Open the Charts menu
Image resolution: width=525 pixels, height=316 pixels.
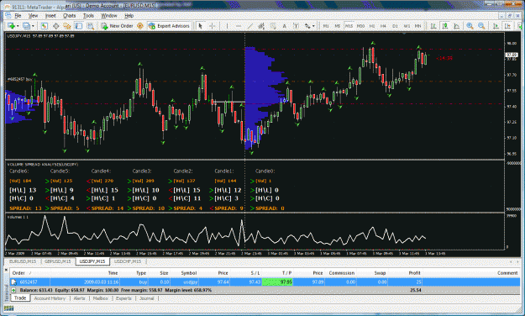point(70,15)
